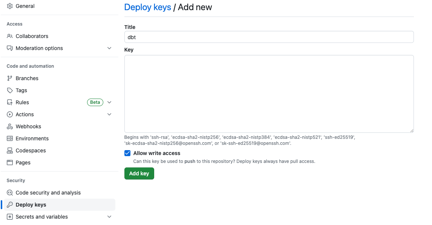Open Pages settings
This screenshot has width=432, height=225.
coord(23,163)
